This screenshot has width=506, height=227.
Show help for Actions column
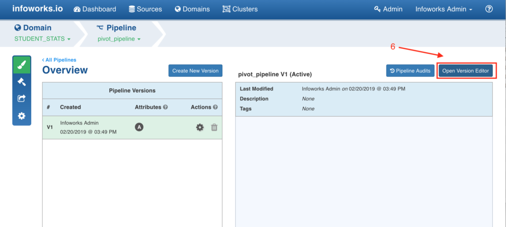tap(215, 107)
